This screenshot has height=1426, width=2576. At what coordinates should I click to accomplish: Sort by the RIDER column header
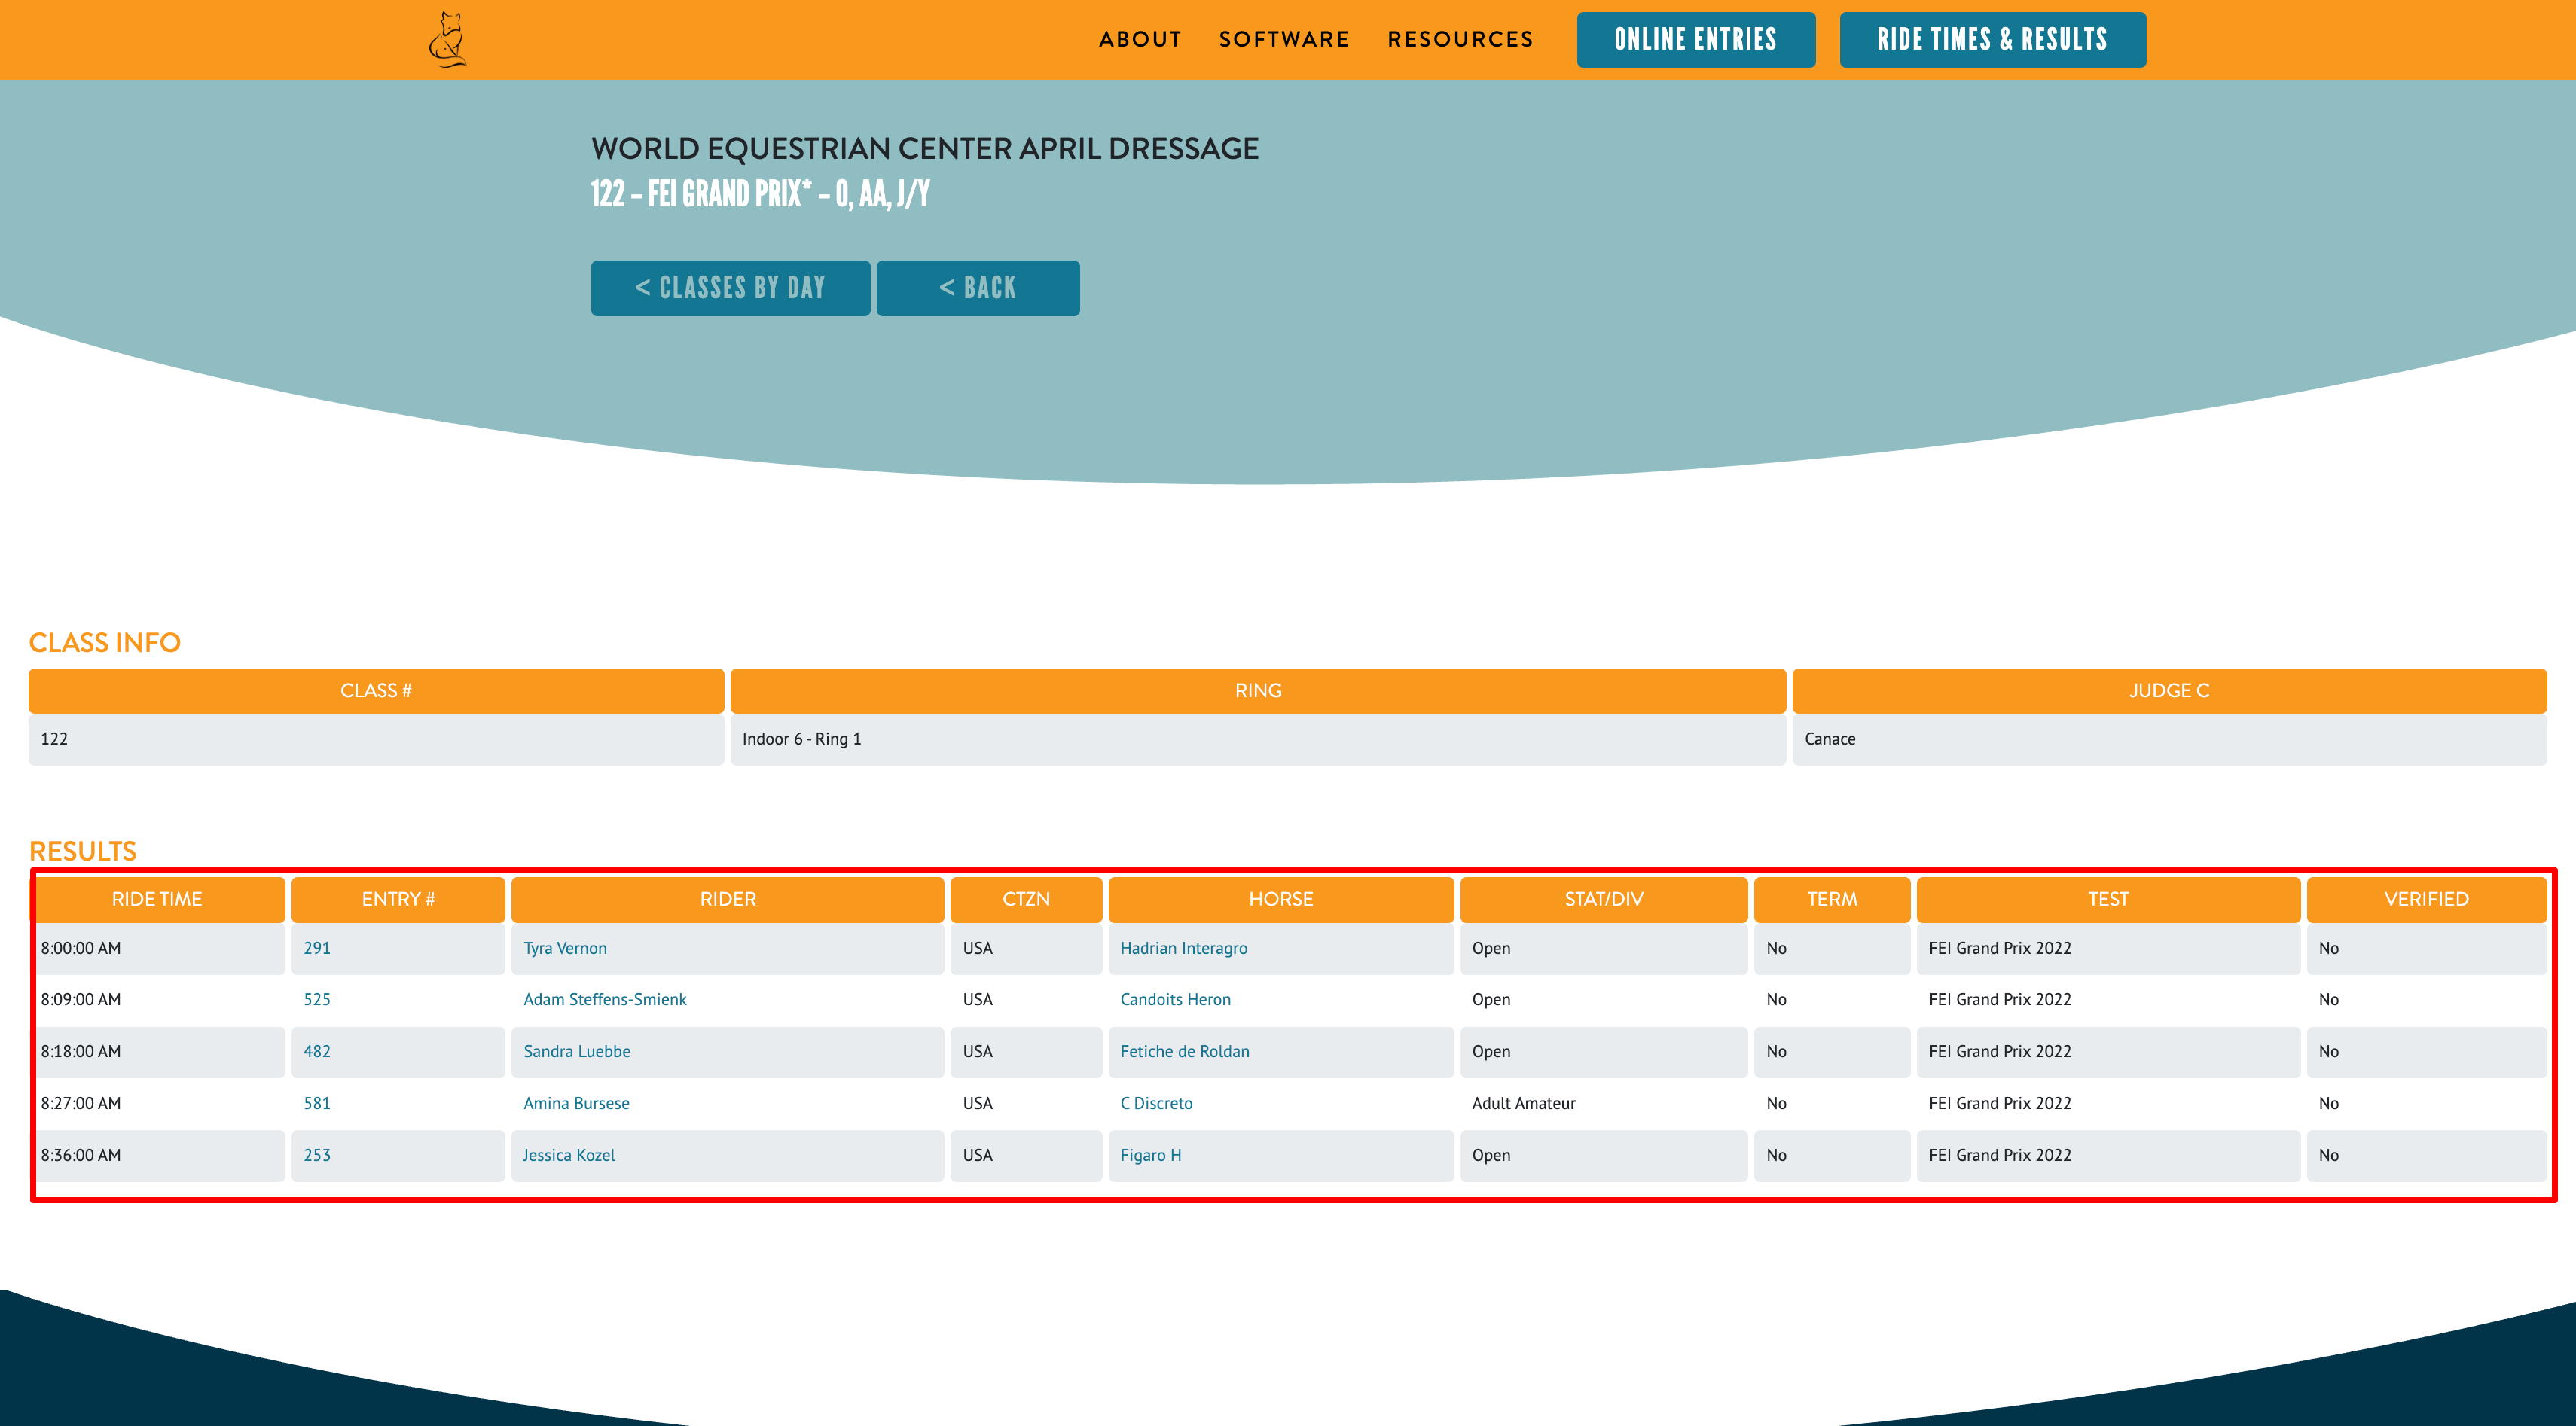pos(728,898)
